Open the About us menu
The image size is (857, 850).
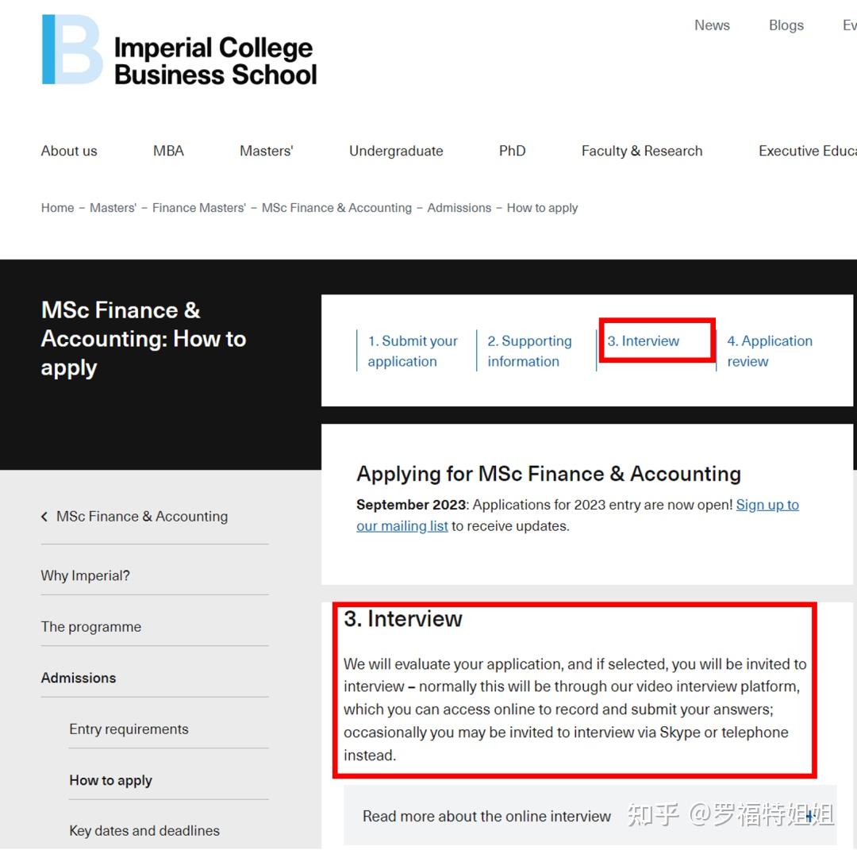click(x=69, y=151)
